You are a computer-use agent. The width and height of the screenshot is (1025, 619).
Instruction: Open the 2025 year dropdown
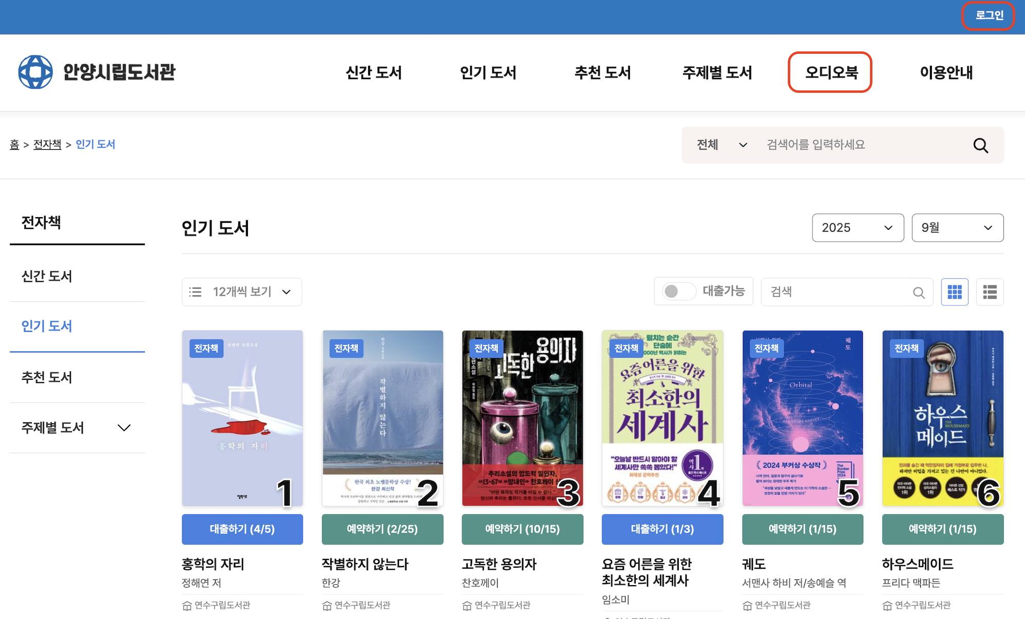858,227
